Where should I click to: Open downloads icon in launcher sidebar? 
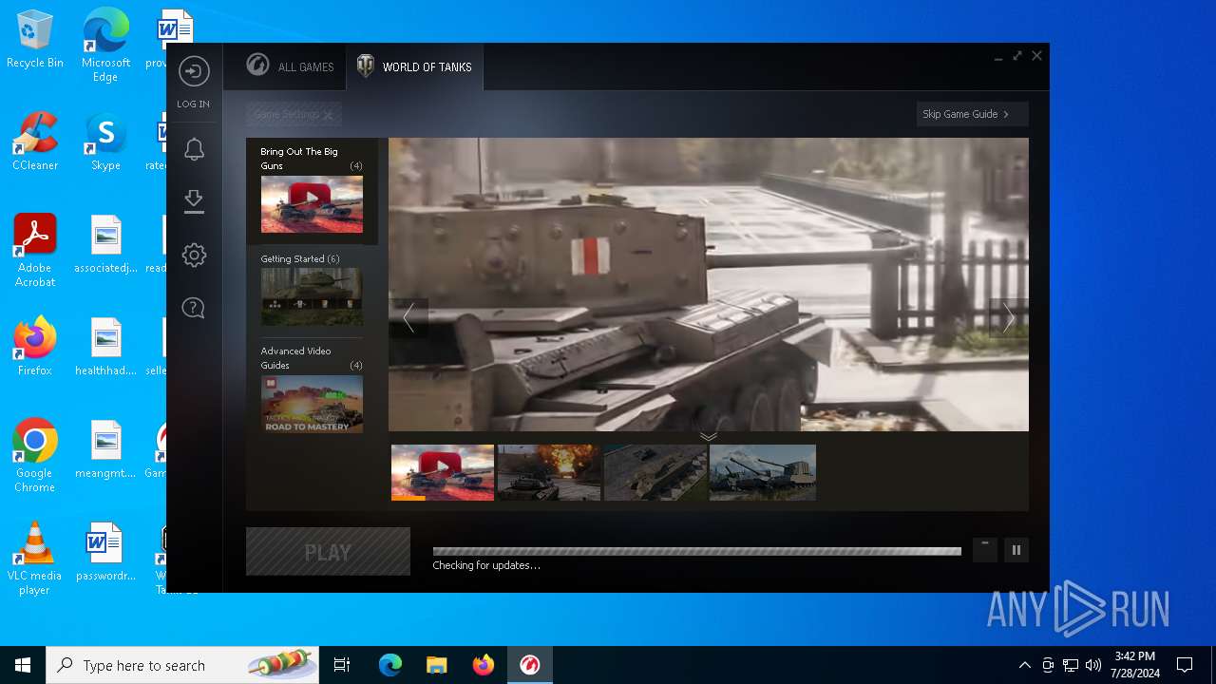point(194,201)
